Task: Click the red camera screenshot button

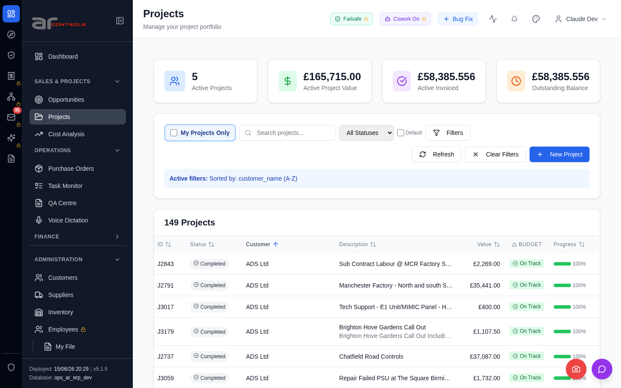Action: pyautogui.click(x=576, y=369)
